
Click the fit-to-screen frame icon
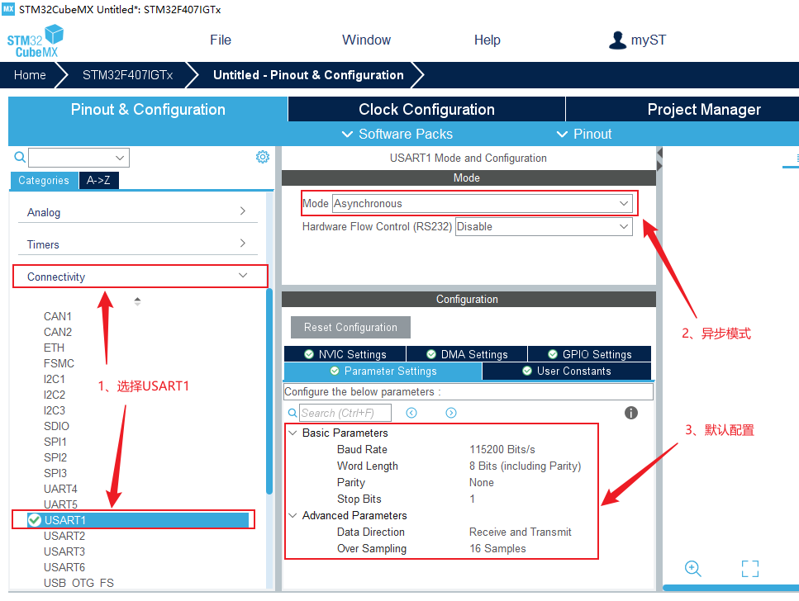click(749, 568)
